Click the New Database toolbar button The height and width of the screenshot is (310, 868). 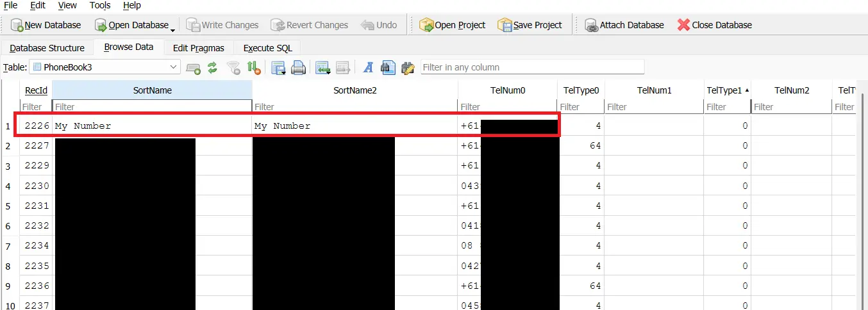pyautogui.click(x=46, y=25)
